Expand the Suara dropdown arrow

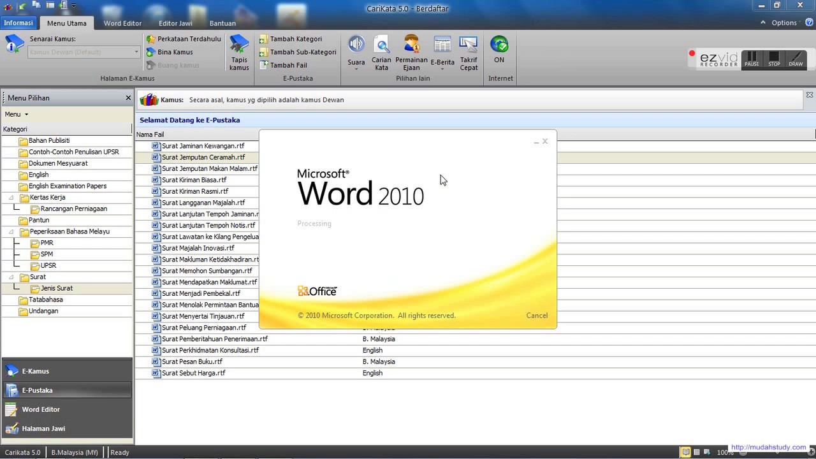(x=356, y=69)
